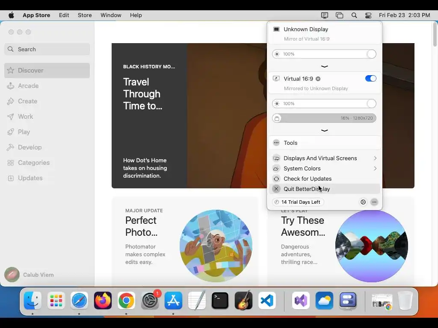The width and height of the screenshot is (438, 328).
Task: Click the menu bar date and time
Action: tap(405, 15)
